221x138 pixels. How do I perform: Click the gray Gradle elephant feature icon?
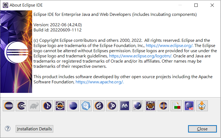[x=34, y=106]
